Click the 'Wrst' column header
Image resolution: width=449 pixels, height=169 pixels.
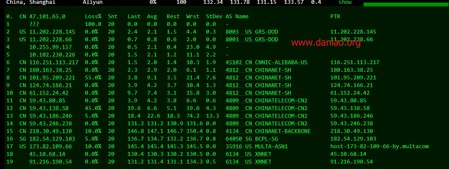(x=193, y=17)
